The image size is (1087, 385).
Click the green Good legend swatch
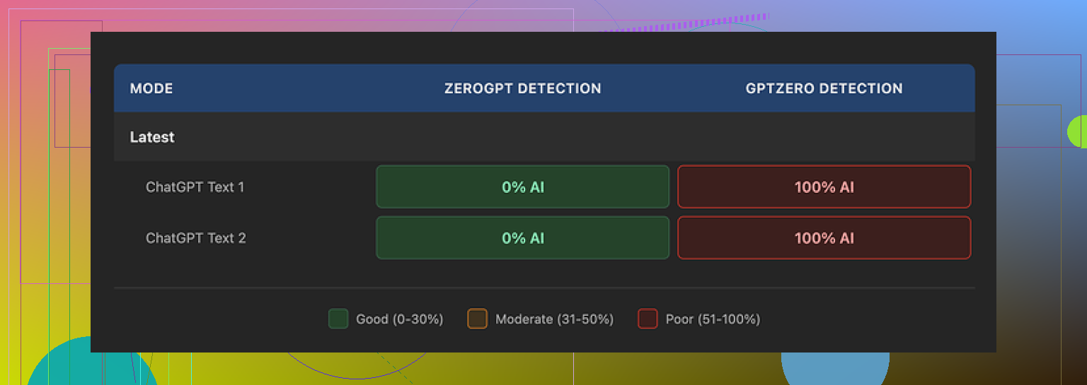(338, 319)
